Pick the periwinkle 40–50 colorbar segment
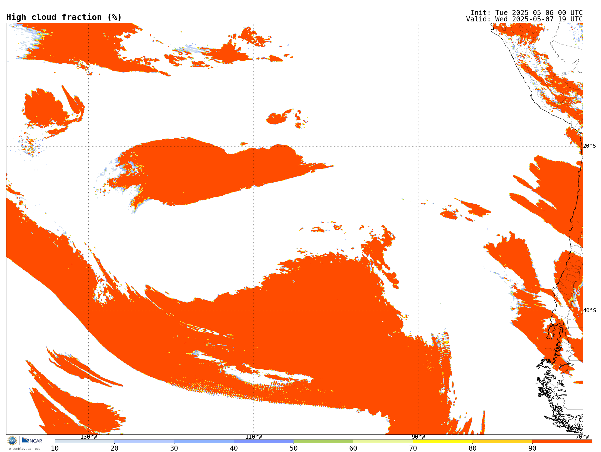Viewport: 601px width, 452px height. point(263,441)
